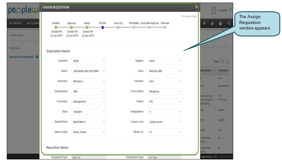Sort by the Divisions column header
The width and height of the screenshot is (282, 162).
(x=223, y=70)
